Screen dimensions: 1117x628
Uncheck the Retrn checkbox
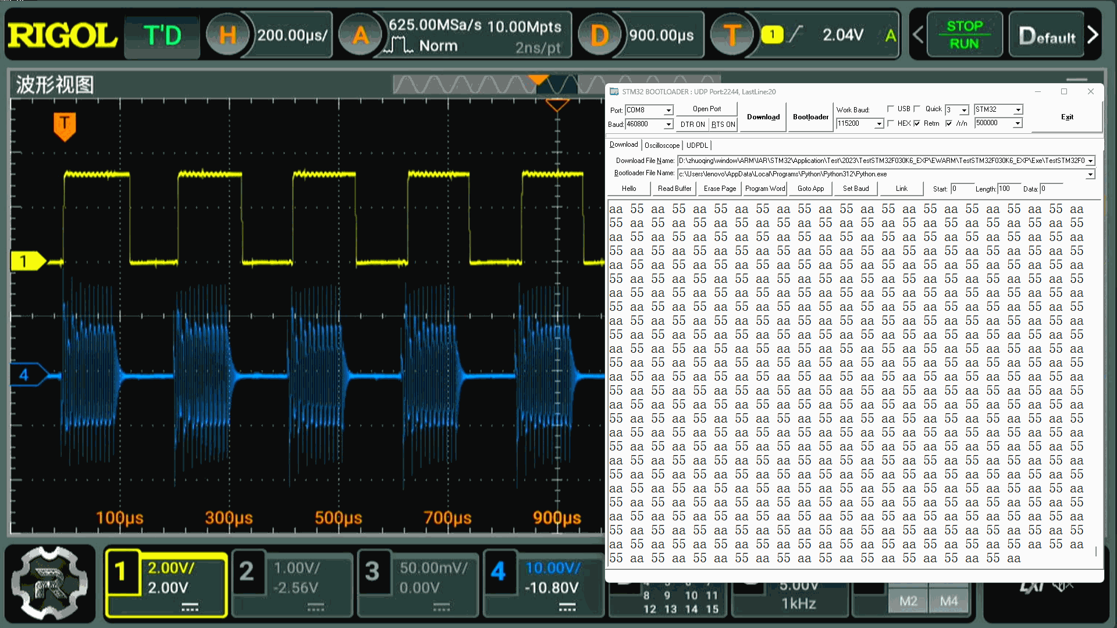pos(917,123)
